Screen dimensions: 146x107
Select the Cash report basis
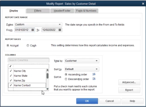pos(28,46)
